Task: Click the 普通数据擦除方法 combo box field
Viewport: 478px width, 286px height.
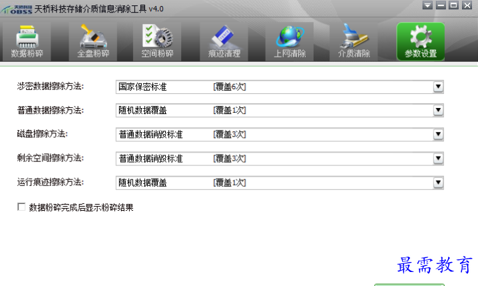Action: 280,110
